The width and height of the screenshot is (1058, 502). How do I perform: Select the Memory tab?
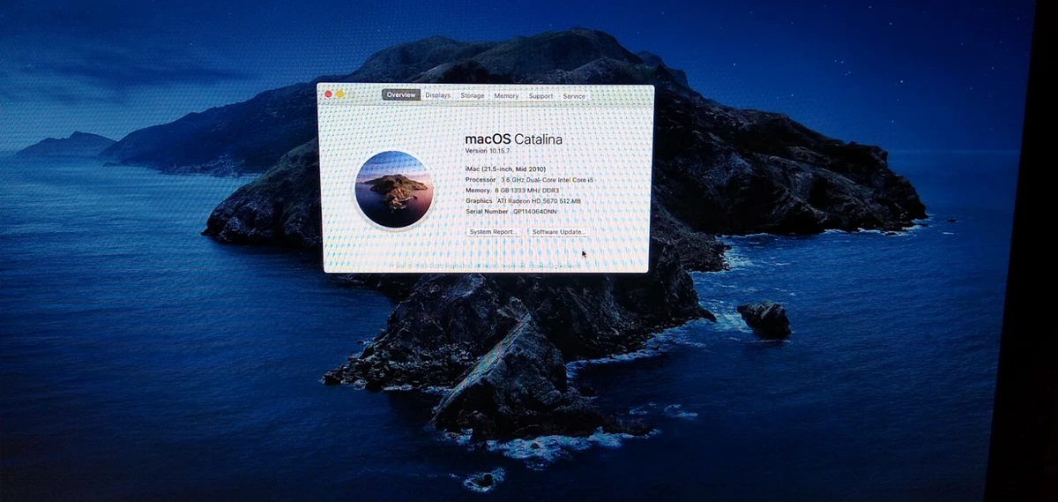[506, 95]
